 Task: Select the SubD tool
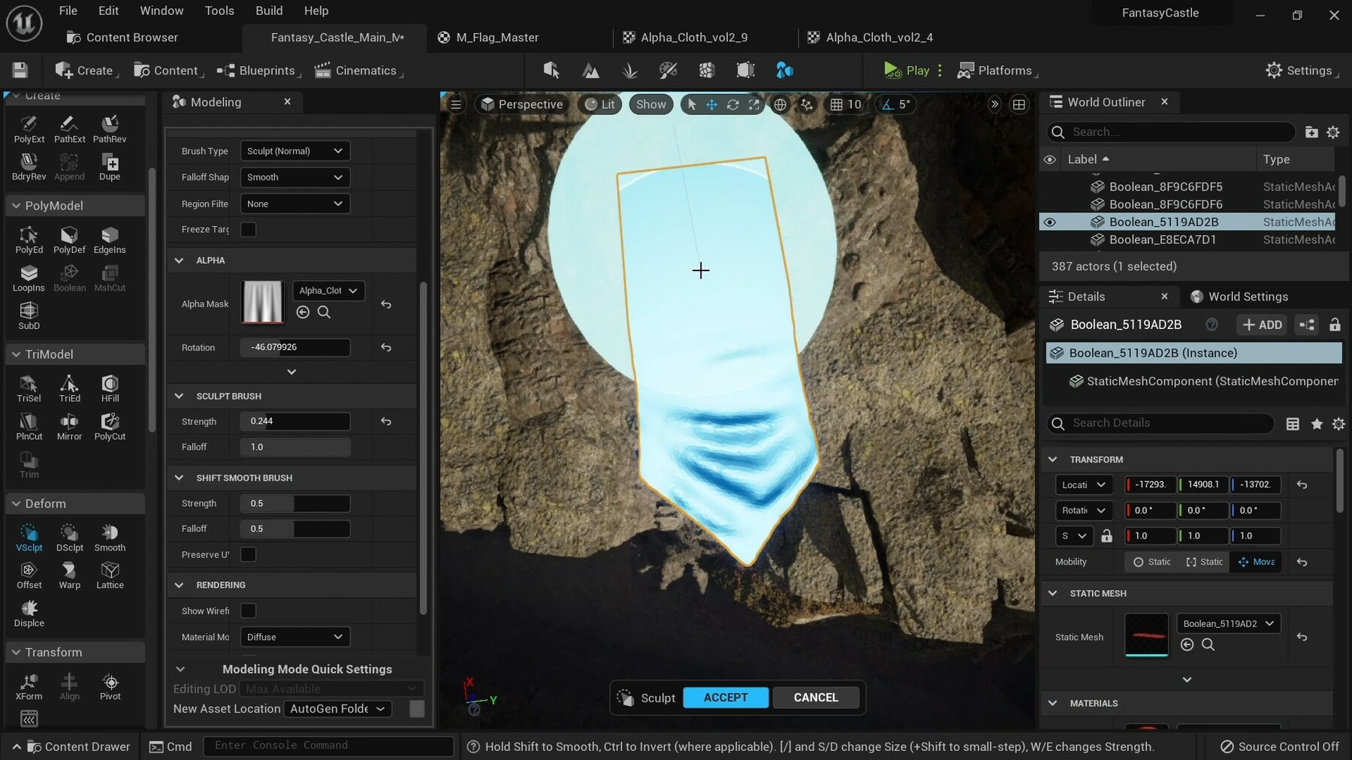coord(29,313)
